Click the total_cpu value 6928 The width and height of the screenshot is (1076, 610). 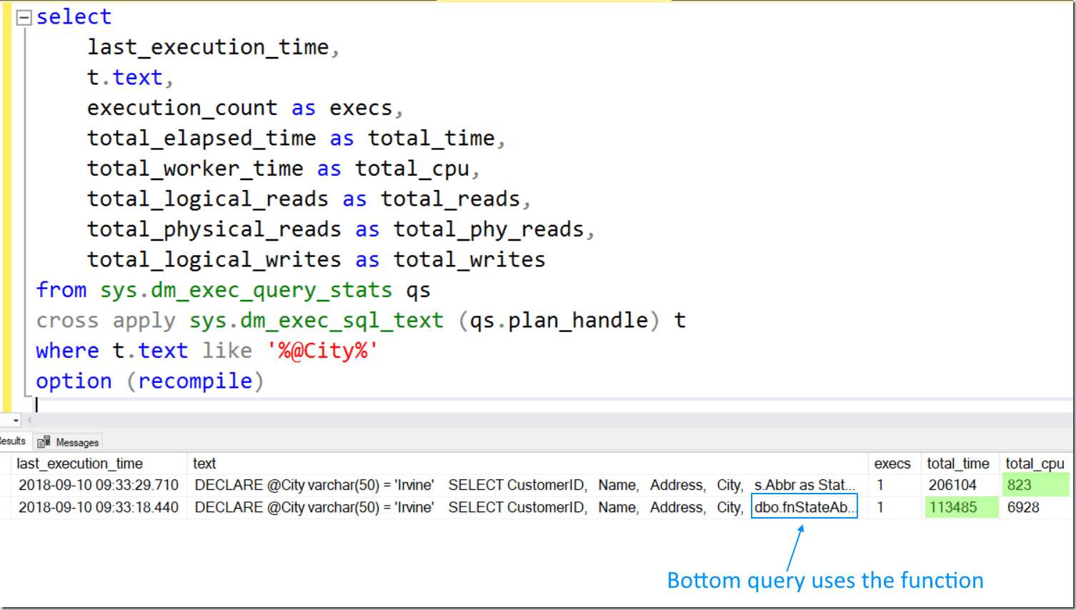[x=1023, y=507]
